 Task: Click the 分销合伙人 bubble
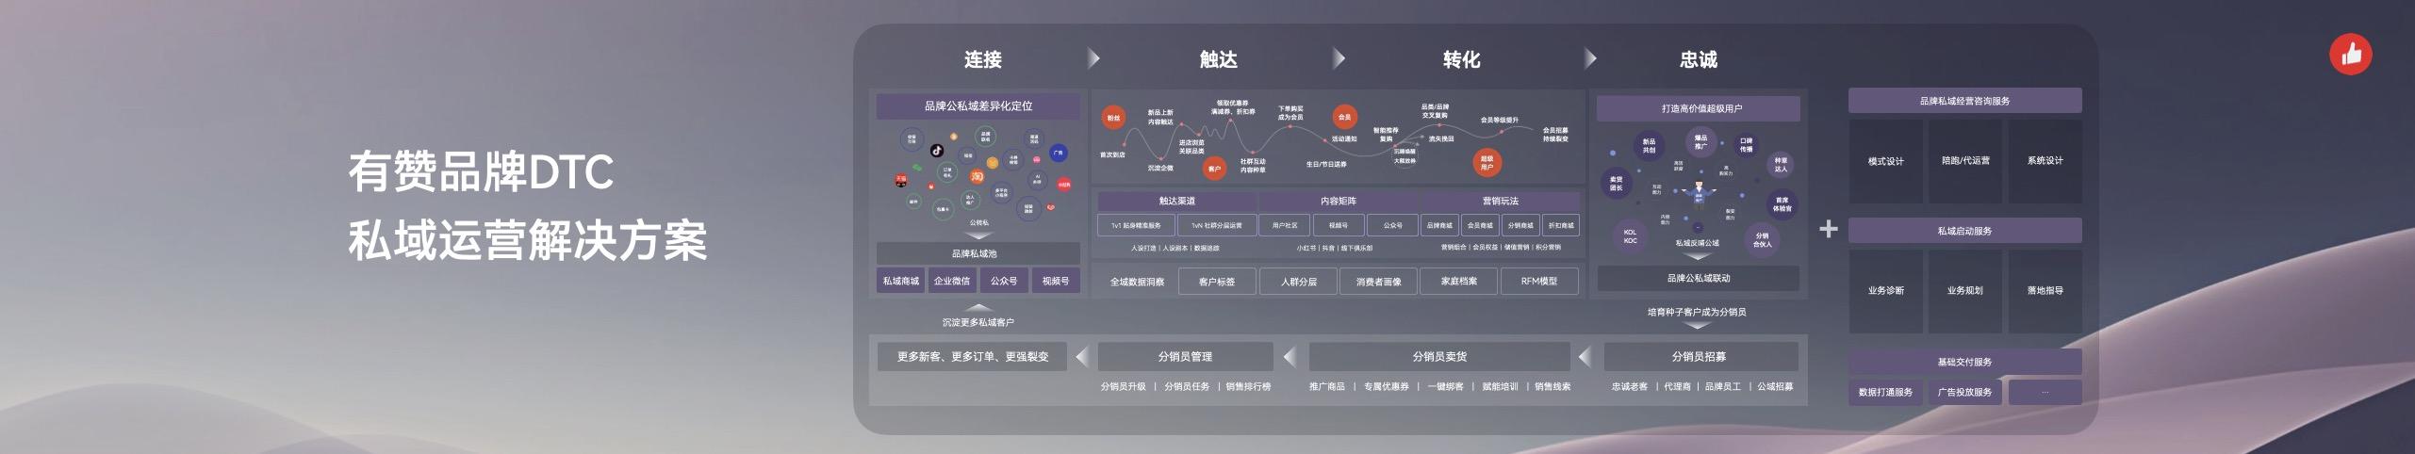pos(1762,239)
